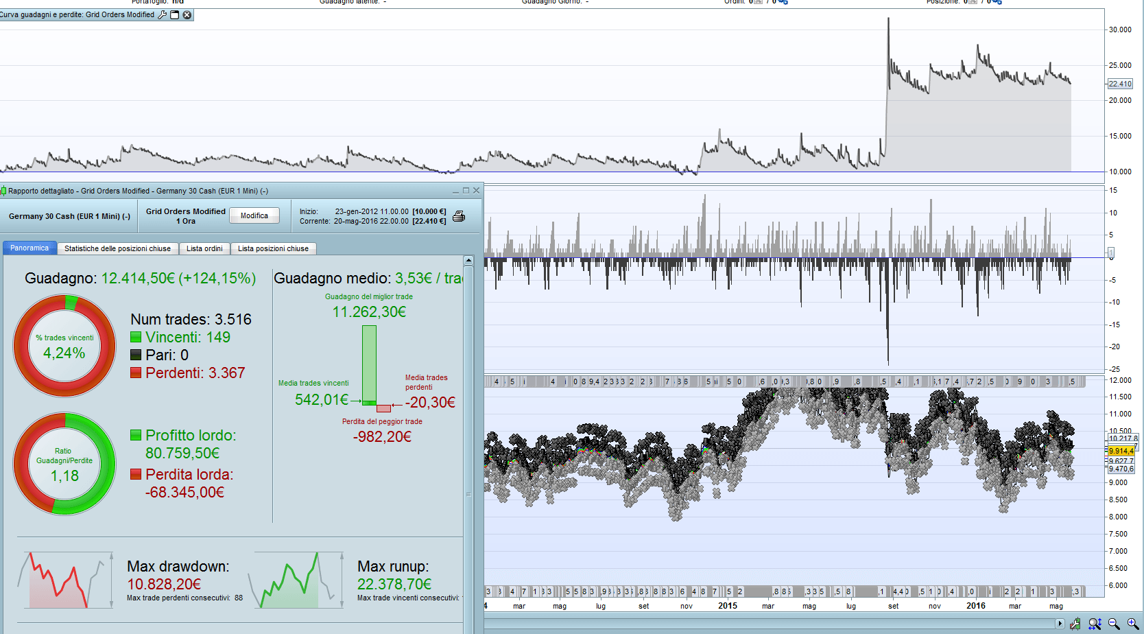
Task: Click the 542,01€ average winning trade value
Action: tap(322, 399)
